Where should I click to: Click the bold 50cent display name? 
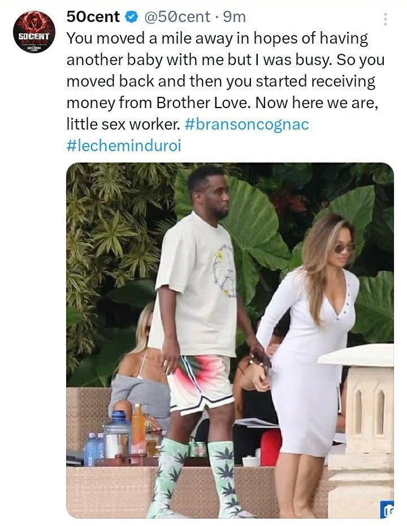(93, 17)
